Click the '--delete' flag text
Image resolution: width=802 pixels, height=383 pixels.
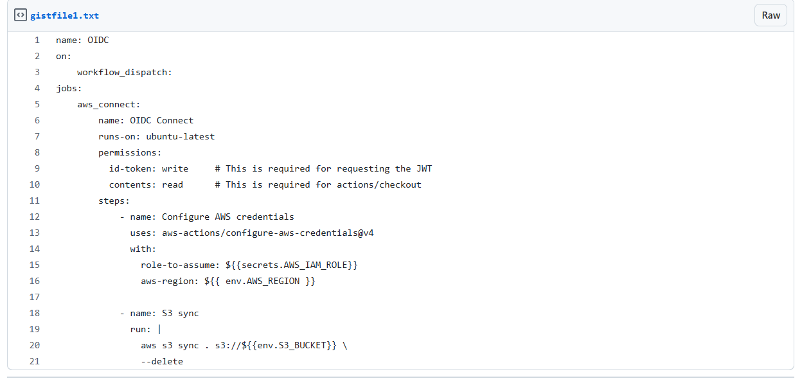[x=162, y=361]
